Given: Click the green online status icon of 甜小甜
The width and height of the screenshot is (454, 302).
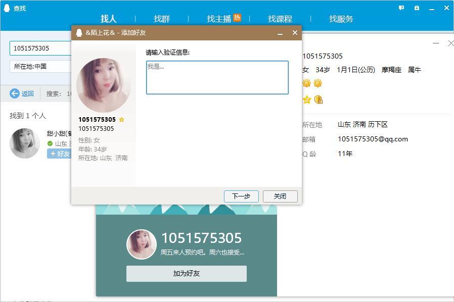Looking at the screenshot, I should [50, 143].
